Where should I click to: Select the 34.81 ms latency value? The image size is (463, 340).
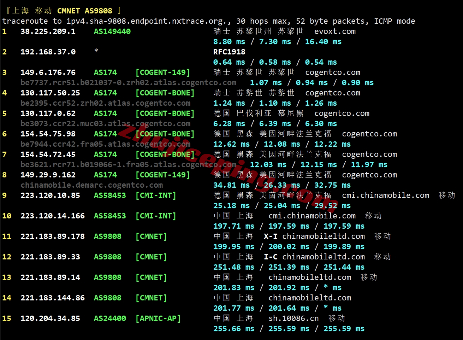point(231,185)
